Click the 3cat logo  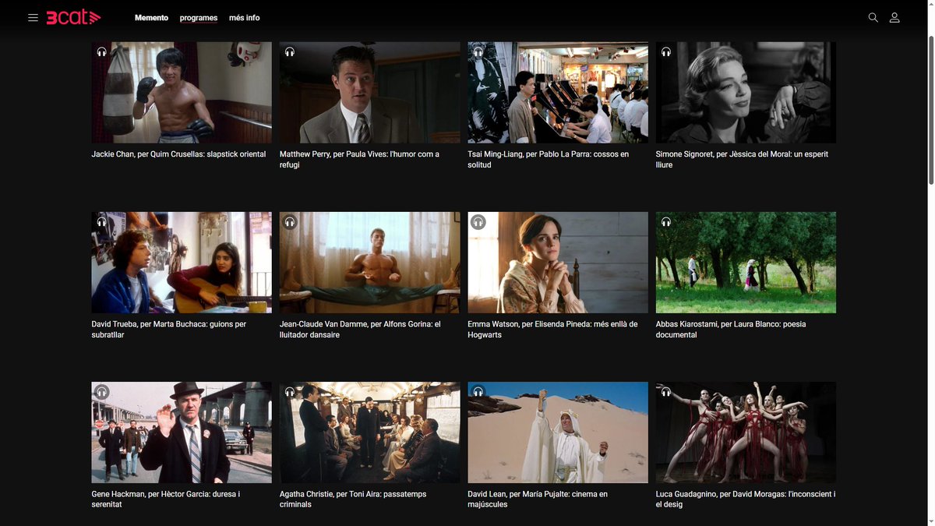pyautogui.click(x=73, y=17)
